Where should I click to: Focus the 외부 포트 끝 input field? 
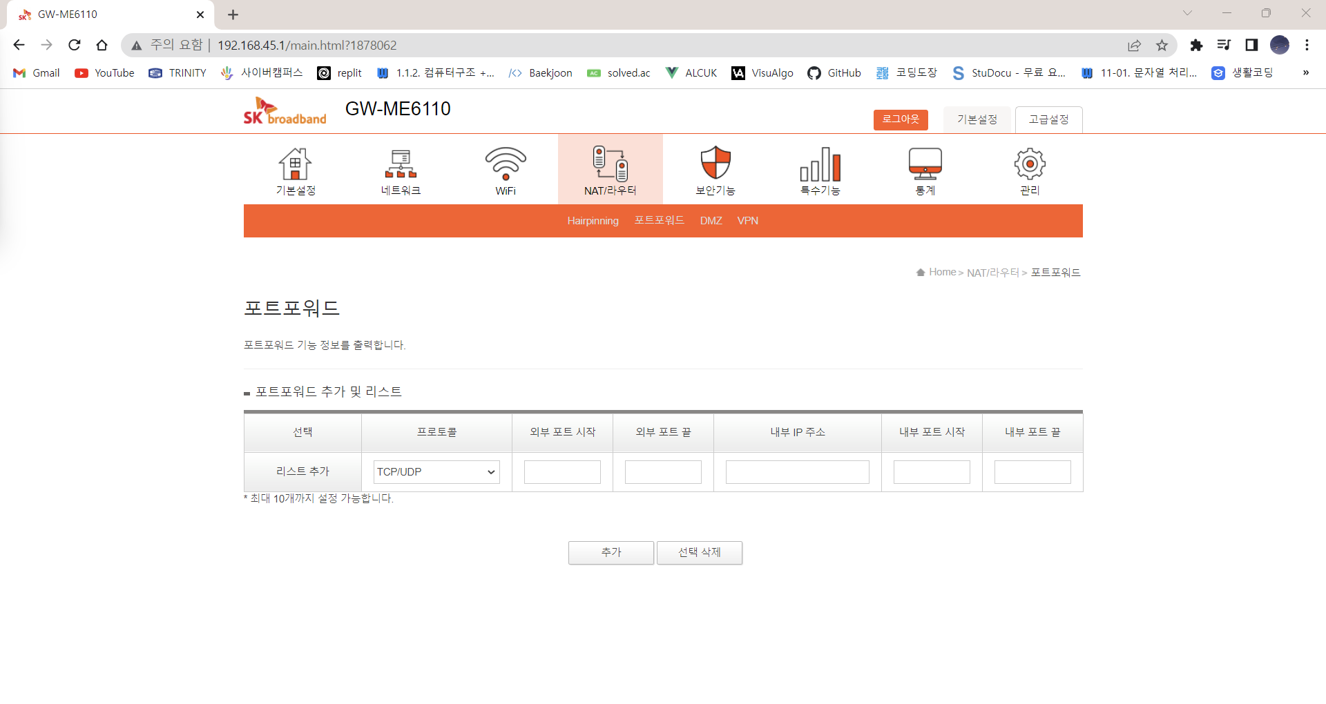pyautogui.click(x=663, y=472)
